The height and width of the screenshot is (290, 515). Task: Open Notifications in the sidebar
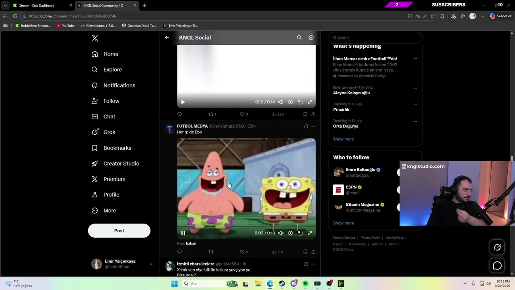[113, 85]
